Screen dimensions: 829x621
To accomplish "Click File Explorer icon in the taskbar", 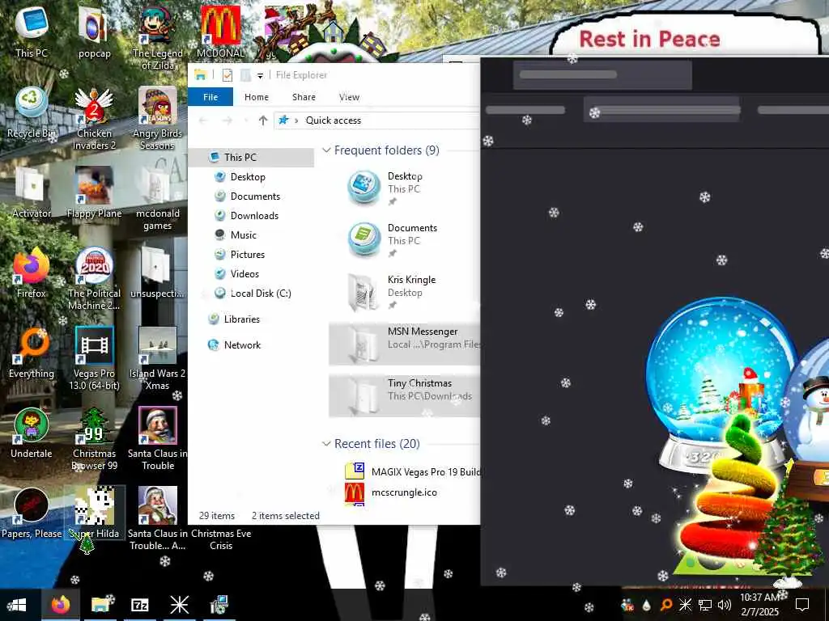I will point(100,604).
